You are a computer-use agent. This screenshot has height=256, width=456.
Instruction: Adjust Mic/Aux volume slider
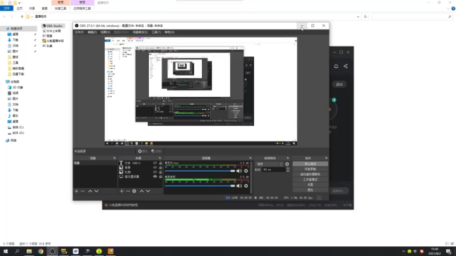tap(200, 171)
